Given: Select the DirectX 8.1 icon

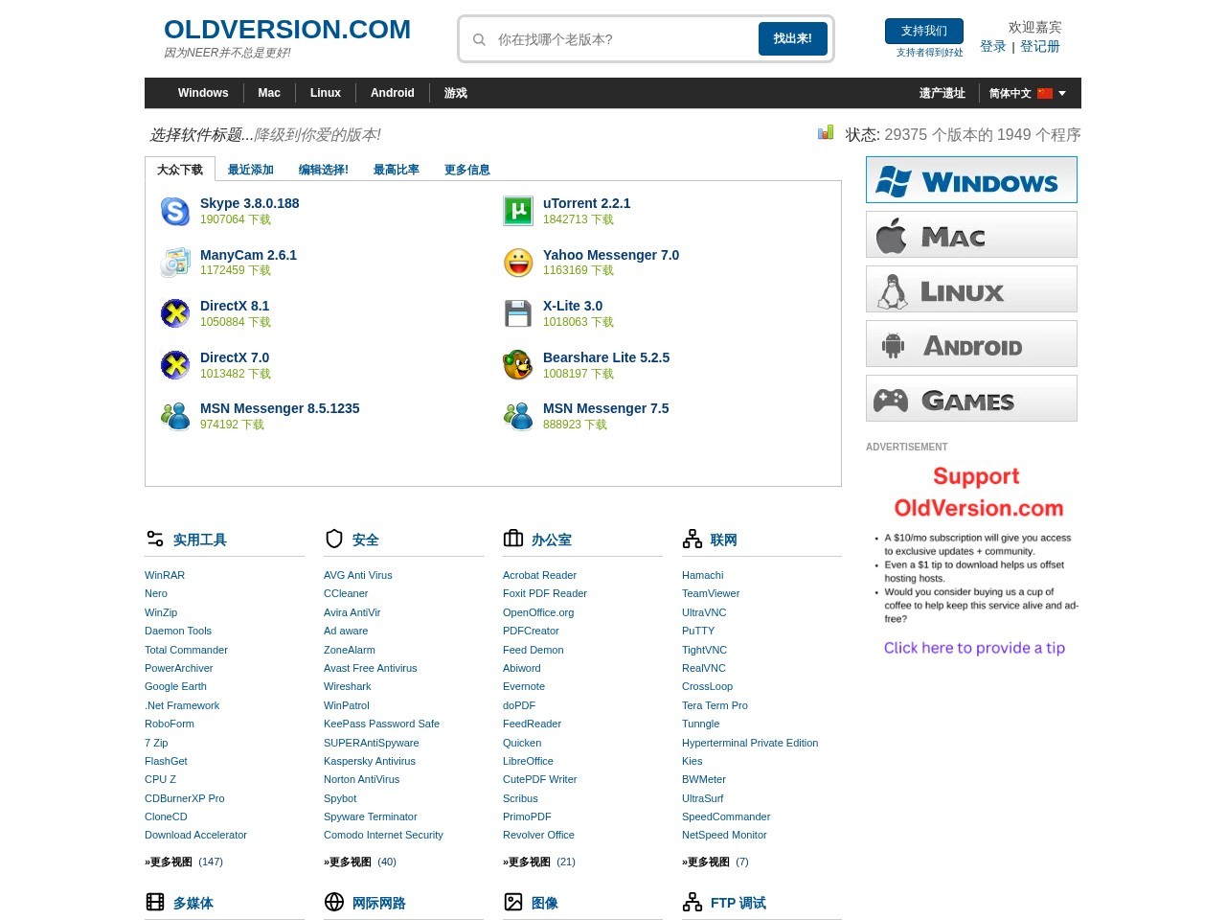Looking at the screenshot, I should point(175,313).
